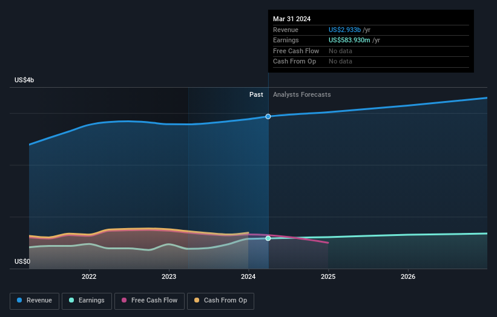Click the US$2.933b revenue value

click(344, 30)
